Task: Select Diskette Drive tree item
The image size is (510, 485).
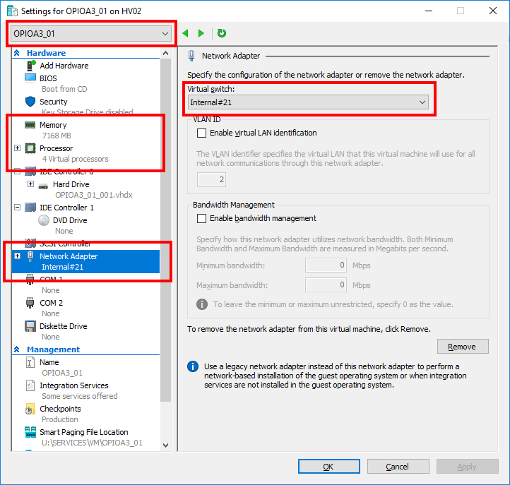Action: click(86, 331)
